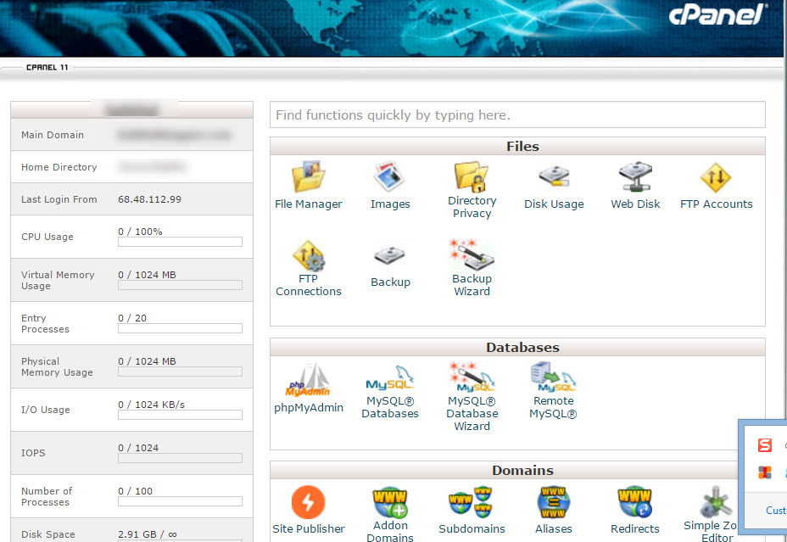Open Directory Privacy
Screen dimensions: 787x542
pos(472,176)
